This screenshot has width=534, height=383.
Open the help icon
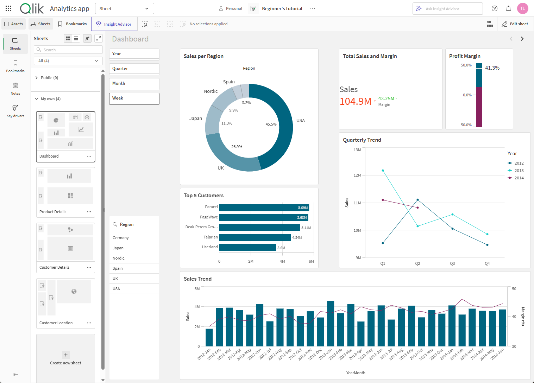click(x=494, y=8)
